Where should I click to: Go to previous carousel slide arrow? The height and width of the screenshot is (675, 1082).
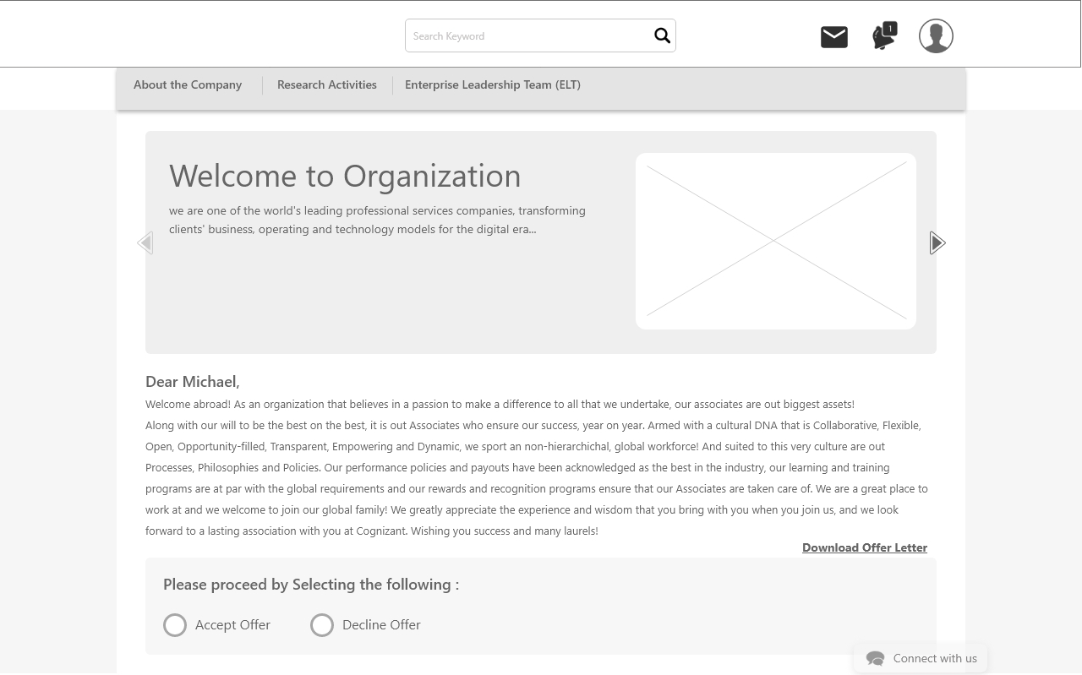tap(145, 242)
